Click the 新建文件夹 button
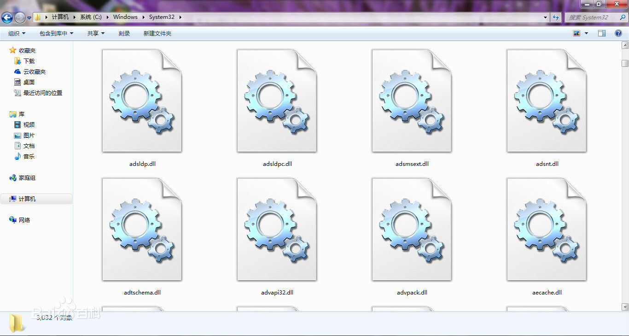The width and height of the screenshot is (629, 336). 157,33
